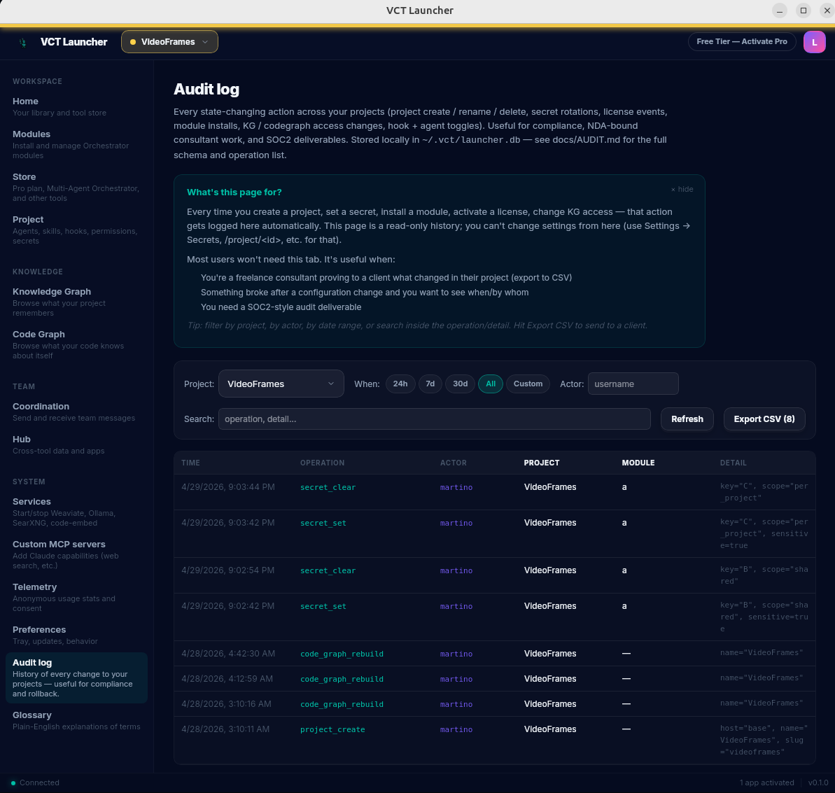
Task: Open Coordination team messages page
Action: point(77,412)
